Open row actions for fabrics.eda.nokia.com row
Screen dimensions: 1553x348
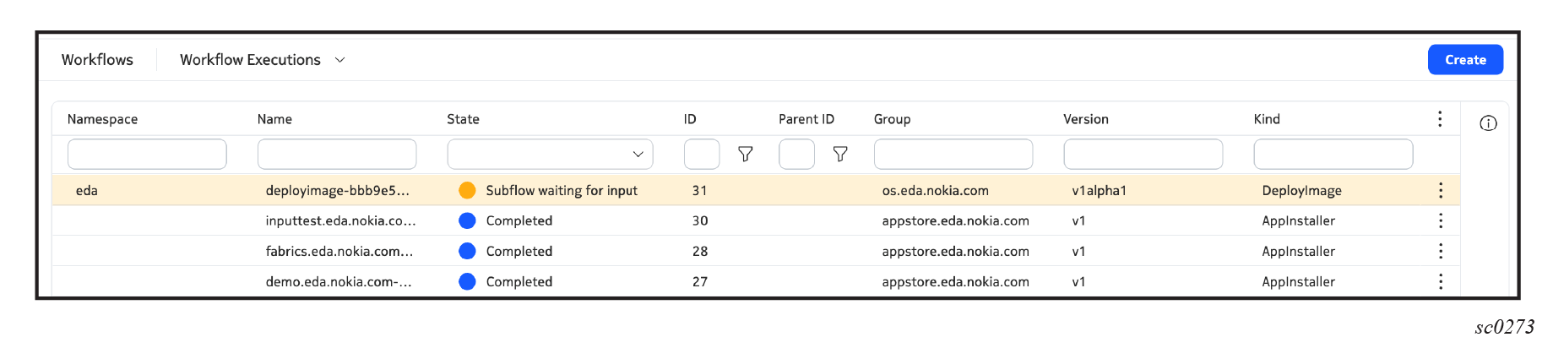pyautogui.click(x=1440, y=251)
